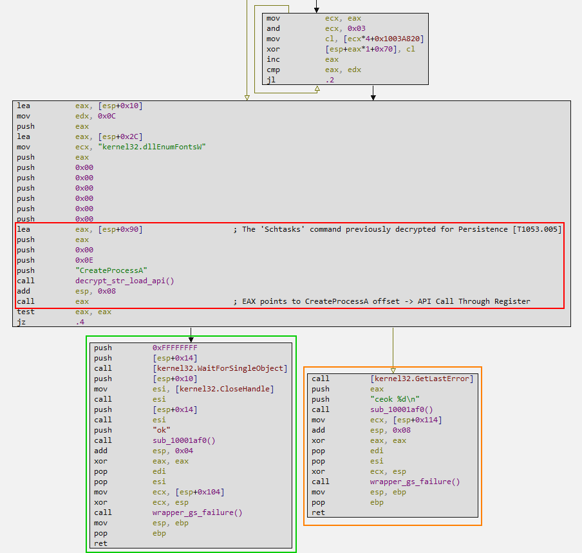Image resolution: width=582 pixels, height=553 pixels.
Task: Click the Schtasks persistence comment
Action: [397, 229]
